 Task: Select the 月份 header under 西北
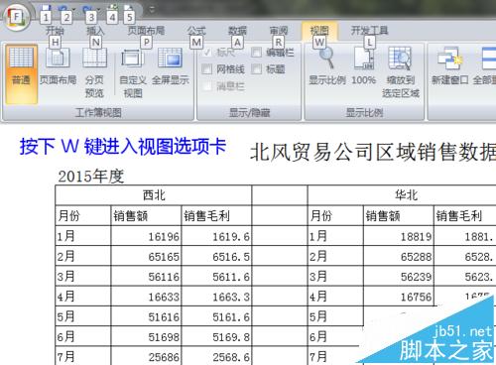pyautogui.click(x=83, y=215)
